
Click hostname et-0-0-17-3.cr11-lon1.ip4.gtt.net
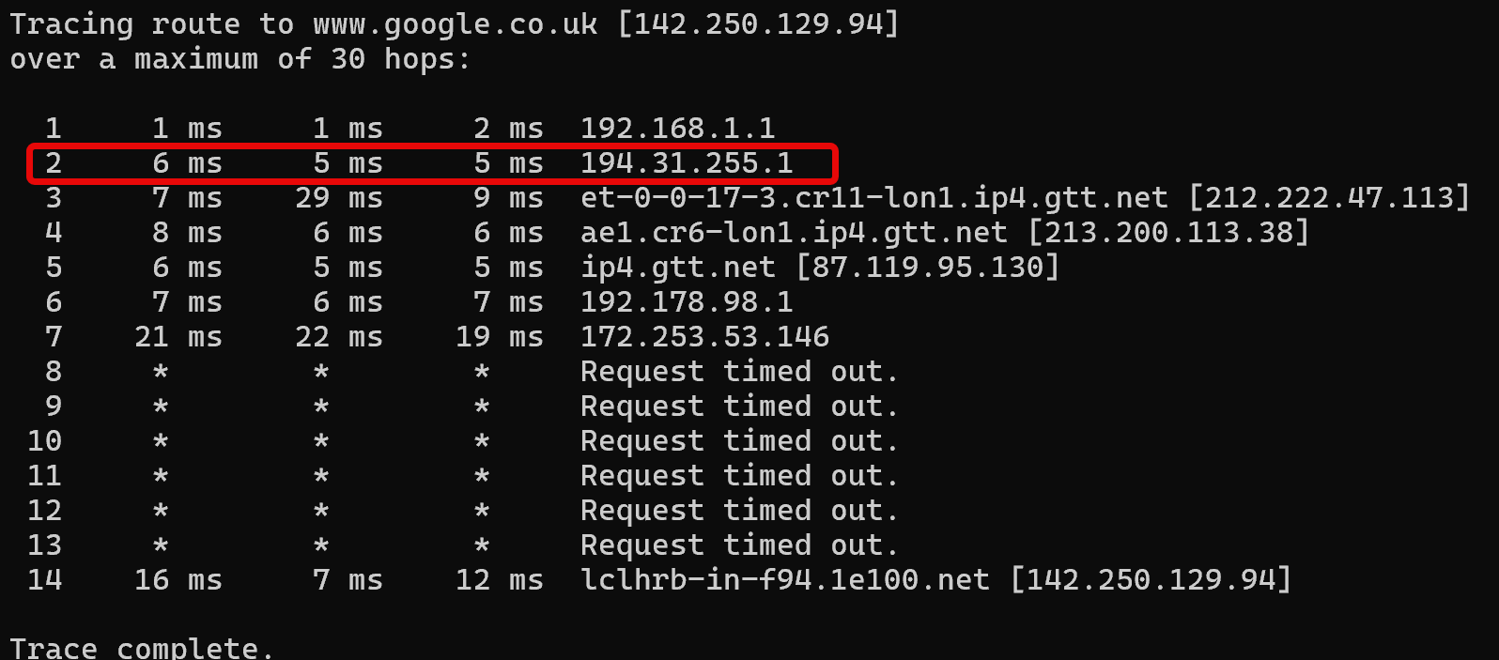(x=874, y=197)
